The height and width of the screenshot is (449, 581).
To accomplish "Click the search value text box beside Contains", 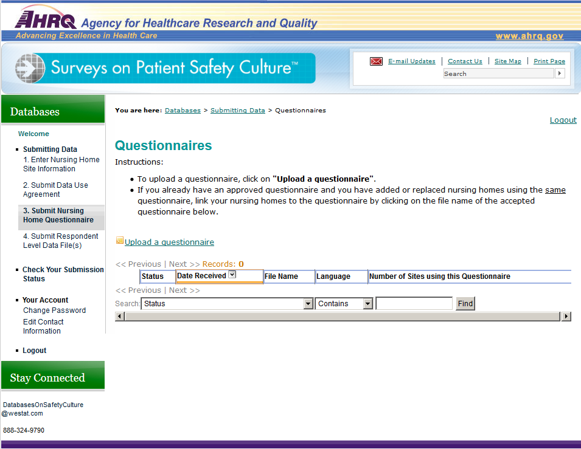I will click(414, 304).
